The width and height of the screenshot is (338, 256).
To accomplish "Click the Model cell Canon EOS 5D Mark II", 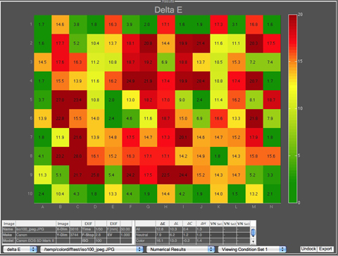I will (x=36, y=241).
